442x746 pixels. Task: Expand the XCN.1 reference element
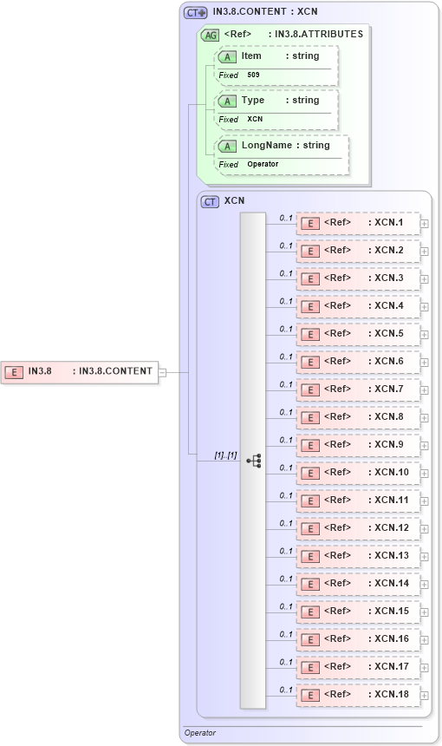[425, 224]
